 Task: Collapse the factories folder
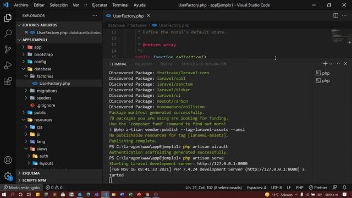tap(59, 76)
